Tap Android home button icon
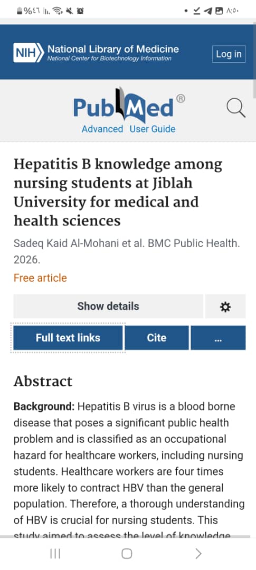 pyautogui.click(x=127, y=554)
